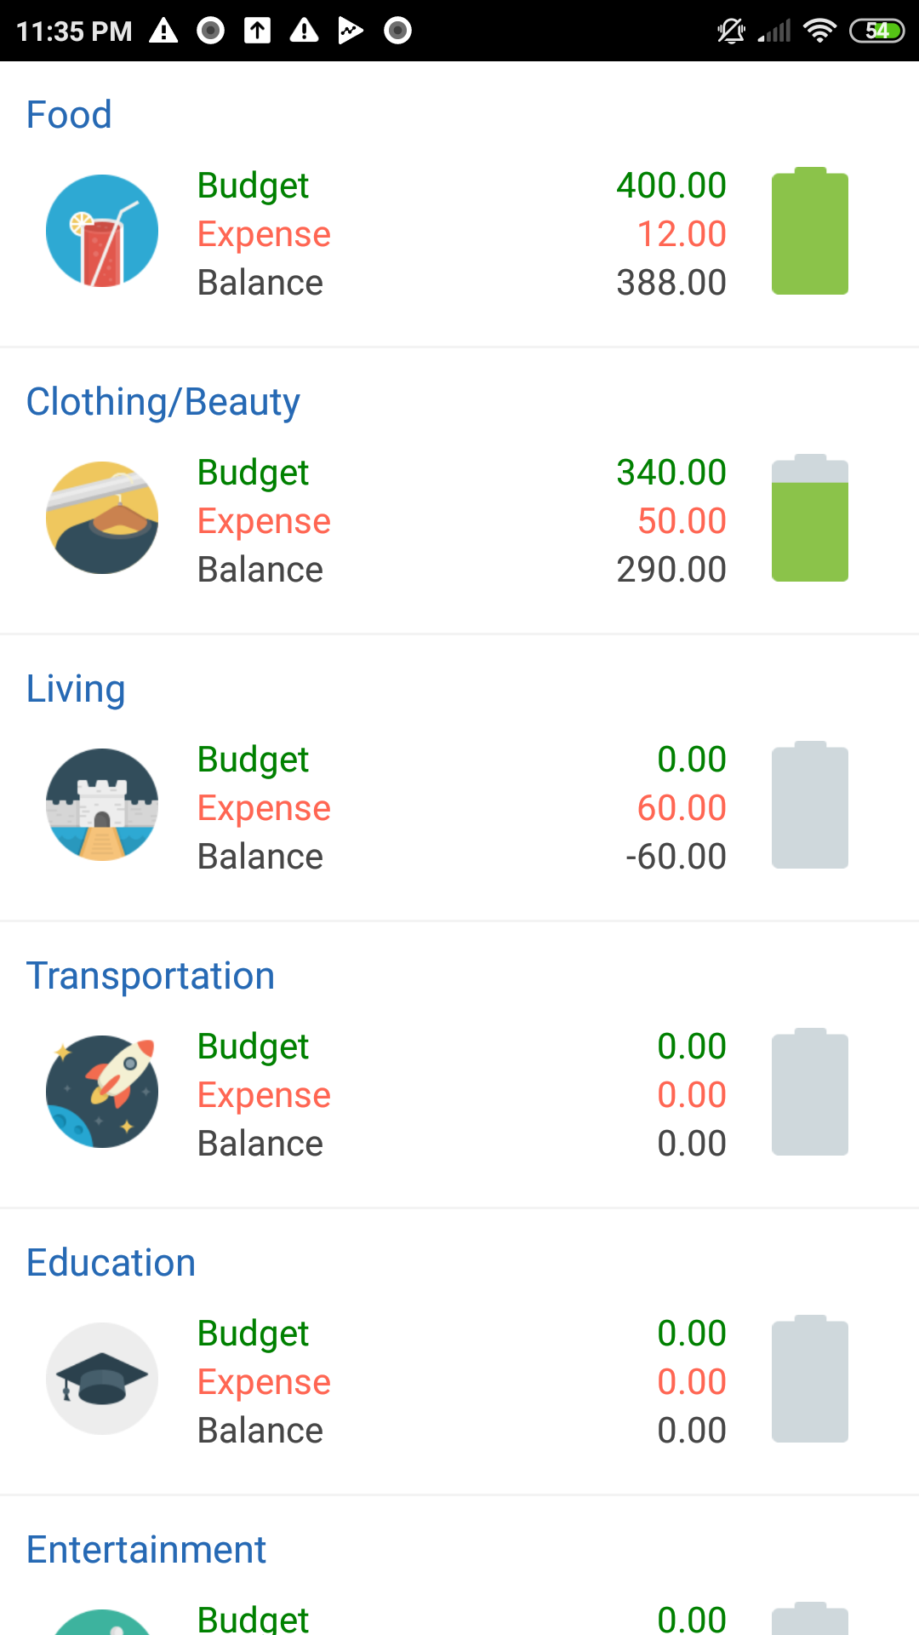The height and width of the screenshot is (1635, 919).
Task: Select the Transportation category title
Action: (x=151, y=976)
